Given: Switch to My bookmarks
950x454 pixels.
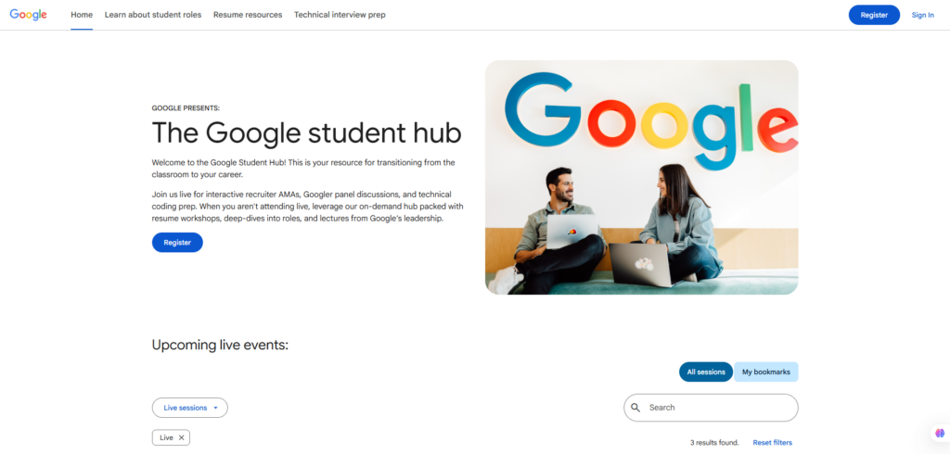Looking at the screenshot, I should pyautogui.click(x=765, y=372).
